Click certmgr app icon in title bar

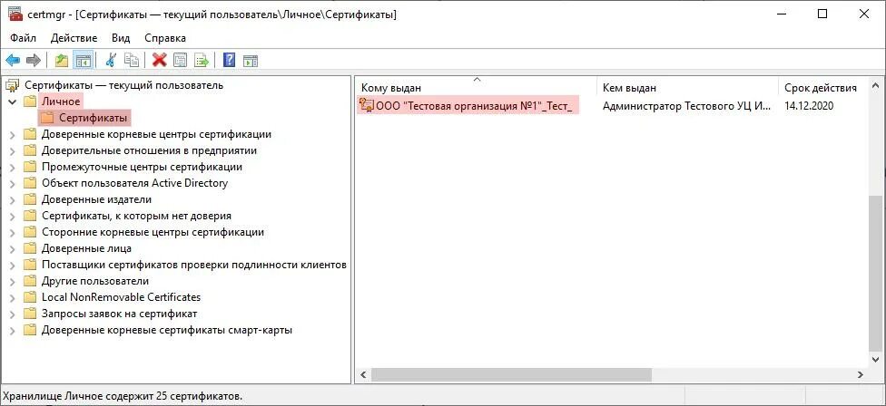tap(15, 14)
